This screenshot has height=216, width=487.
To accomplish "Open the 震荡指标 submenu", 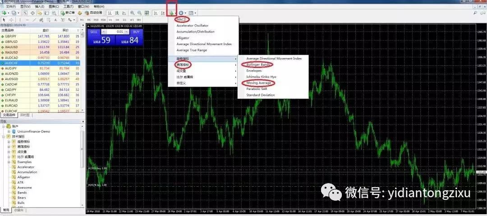I will click(x=184, y=65).
